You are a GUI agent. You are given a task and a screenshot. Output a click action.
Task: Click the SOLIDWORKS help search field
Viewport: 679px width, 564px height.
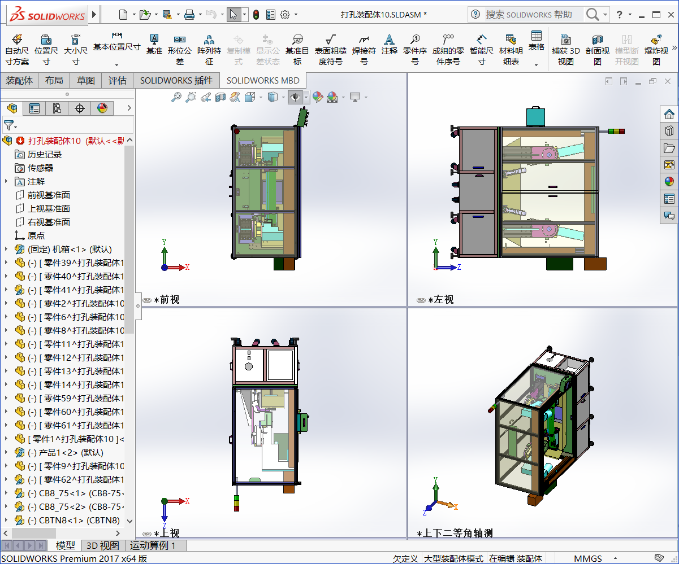click(533, 15)
